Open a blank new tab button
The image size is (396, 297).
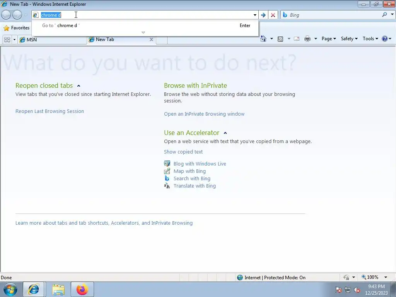click(x=162, y=40)
